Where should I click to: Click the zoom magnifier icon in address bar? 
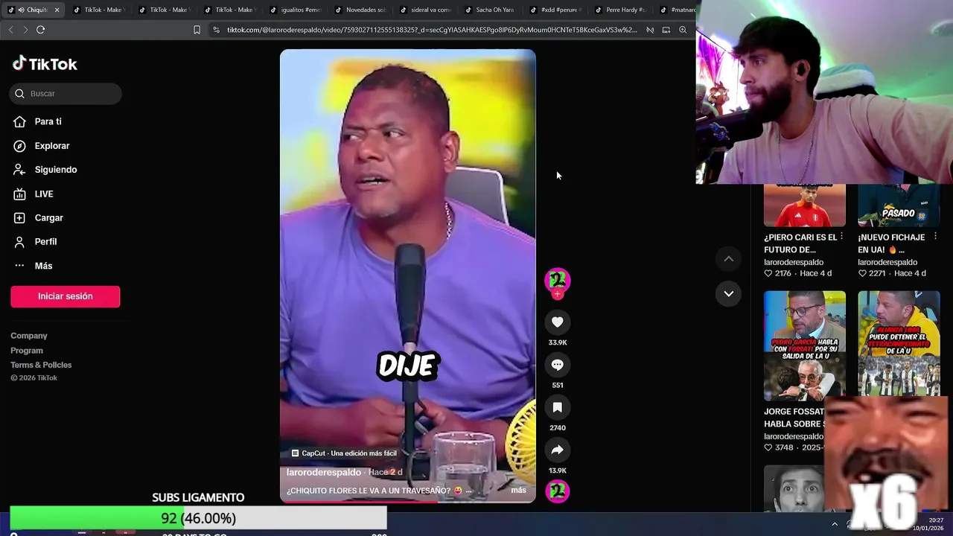click(683, 30)
